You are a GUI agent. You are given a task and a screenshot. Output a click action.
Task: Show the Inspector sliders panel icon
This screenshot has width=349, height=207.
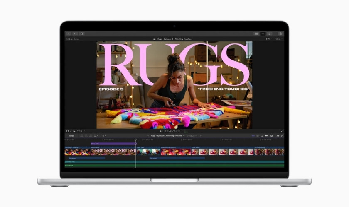coord(270,34)
